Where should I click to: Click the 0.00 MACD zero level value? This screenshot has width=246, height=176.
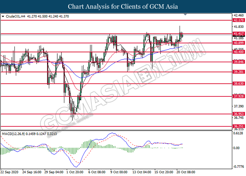[x=237, y=148]
